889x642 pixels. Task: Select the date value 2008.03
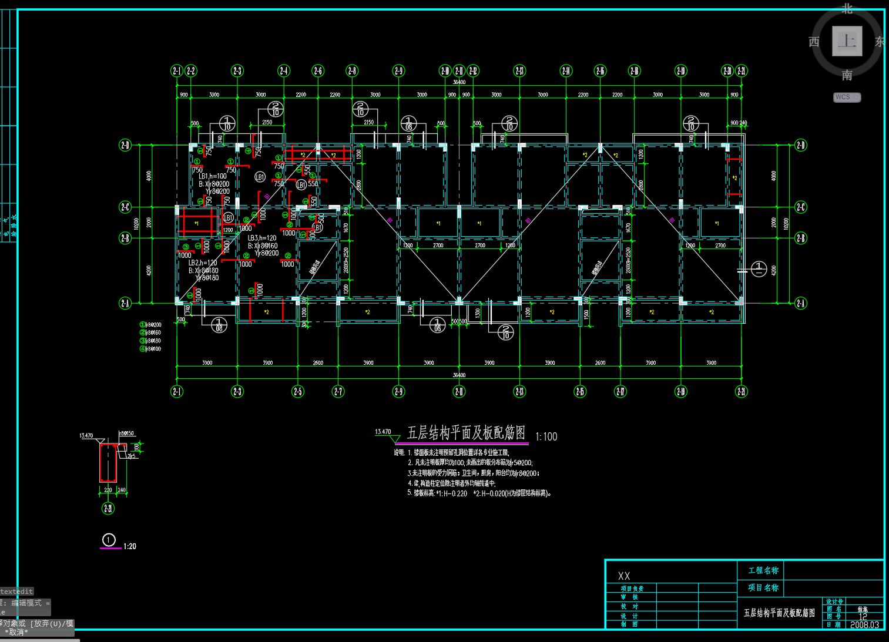pyautogui.click(x=864, y=625)
